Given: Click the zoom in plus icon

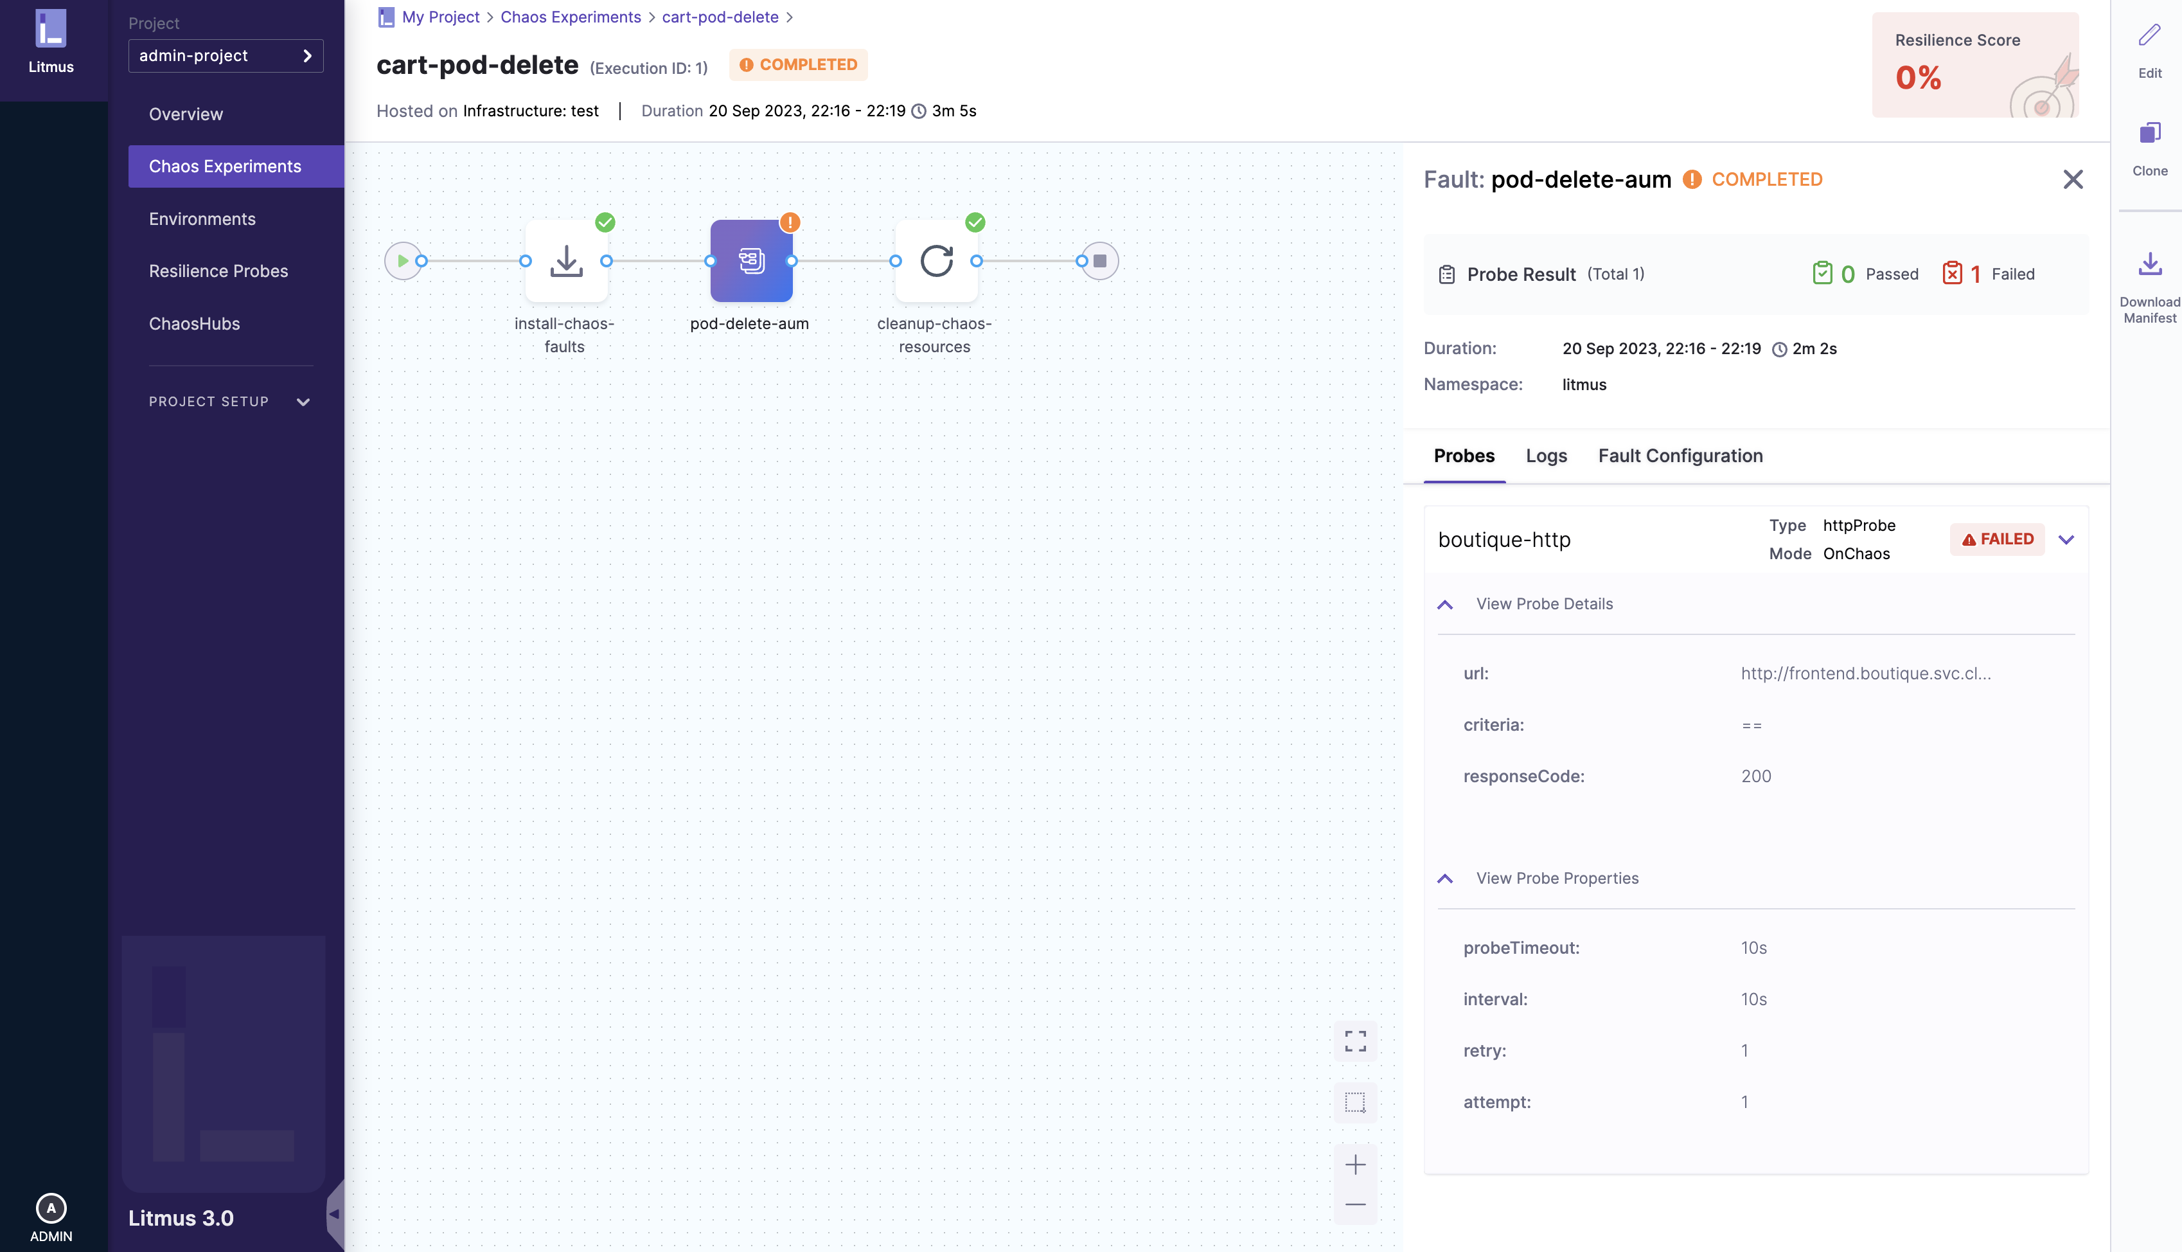Looking at the screenshot, I should click(1355, 1165).
